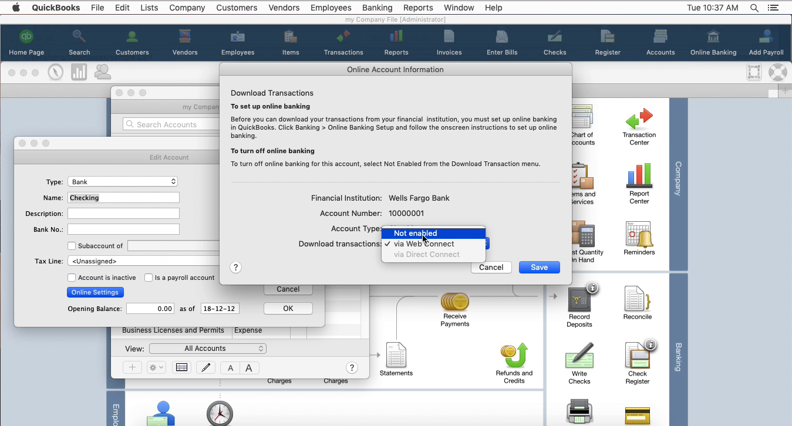Click the Name field containing Checking
The image size is (792, 426).
tap(123, 198)
